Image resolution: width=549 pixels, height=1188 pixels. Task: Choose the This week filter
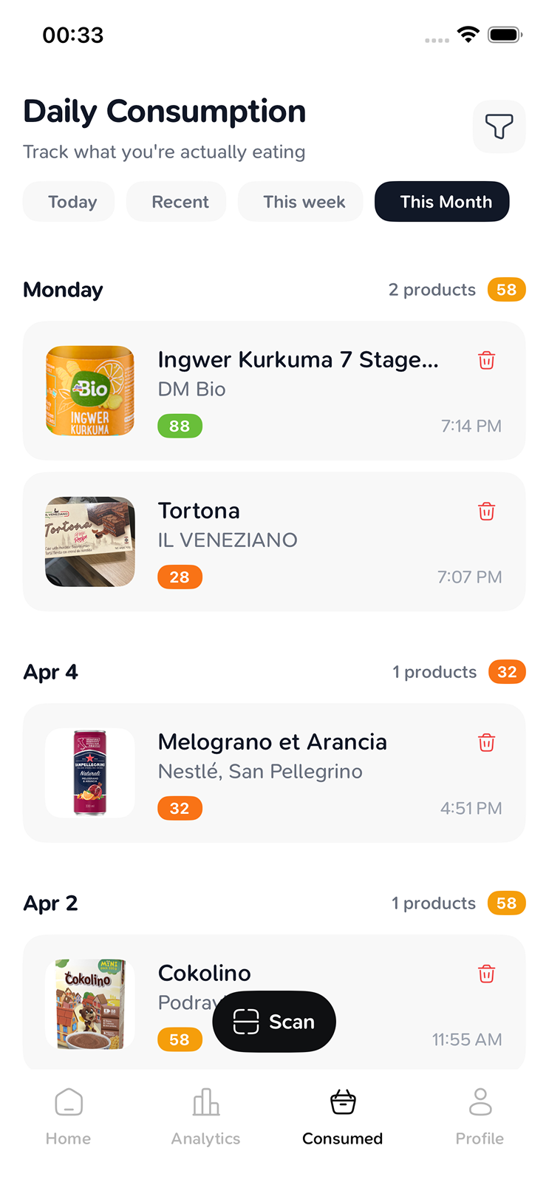coord(304,202)
